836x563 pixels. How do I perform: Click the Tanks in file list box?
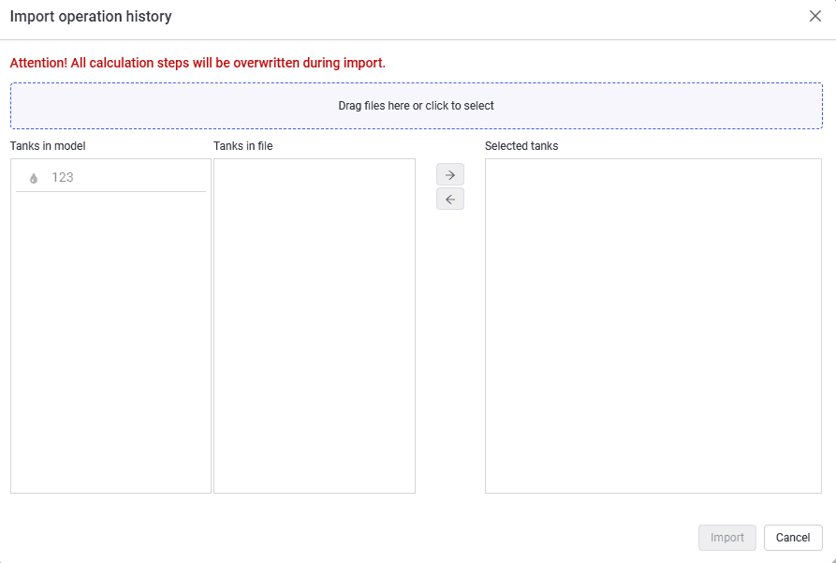point(315,325)
